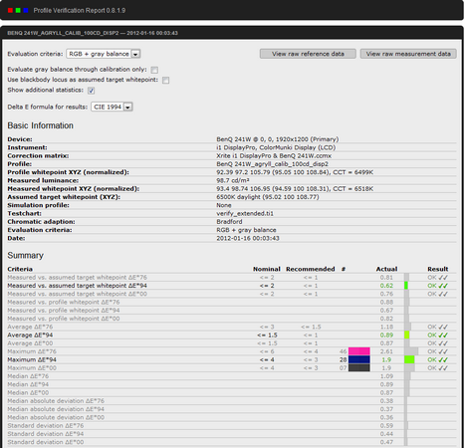Click correction matrix value Xrite i1 DisplayPro
Image resolution: width=465 pixels, height=448 pixels.
point(274,155)
